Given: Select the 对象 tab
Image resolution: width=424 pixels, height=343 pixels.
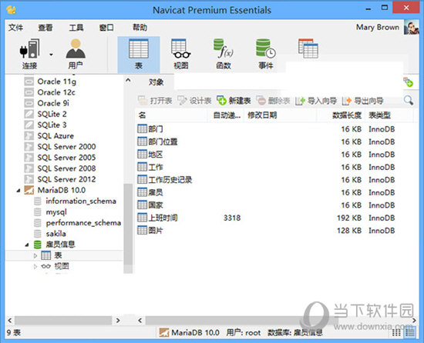Looking at the screenshot, I should pos(156,82).
